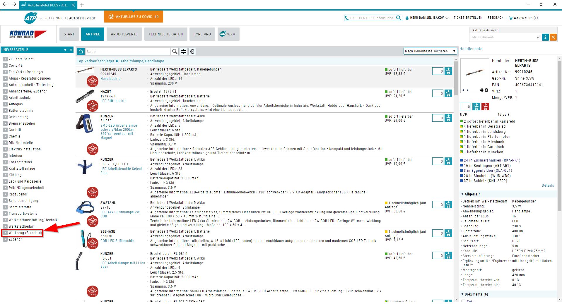Viewport: 562px width, 304px height.
Task: Expand the Batterietechnik category
Action: 5,111
